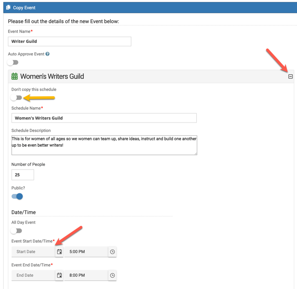Click the Schedule Description text area
The height and width of the screenshot is (289, 297).
[x=104, y=145]
